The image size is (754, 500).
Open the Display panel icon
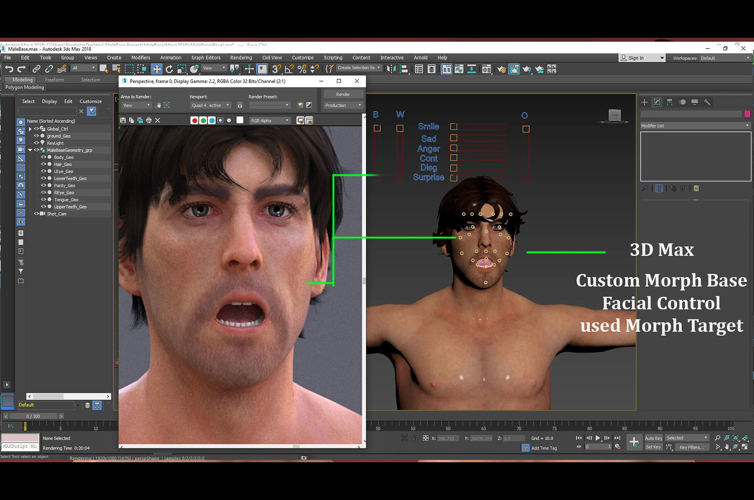[695, 102]
